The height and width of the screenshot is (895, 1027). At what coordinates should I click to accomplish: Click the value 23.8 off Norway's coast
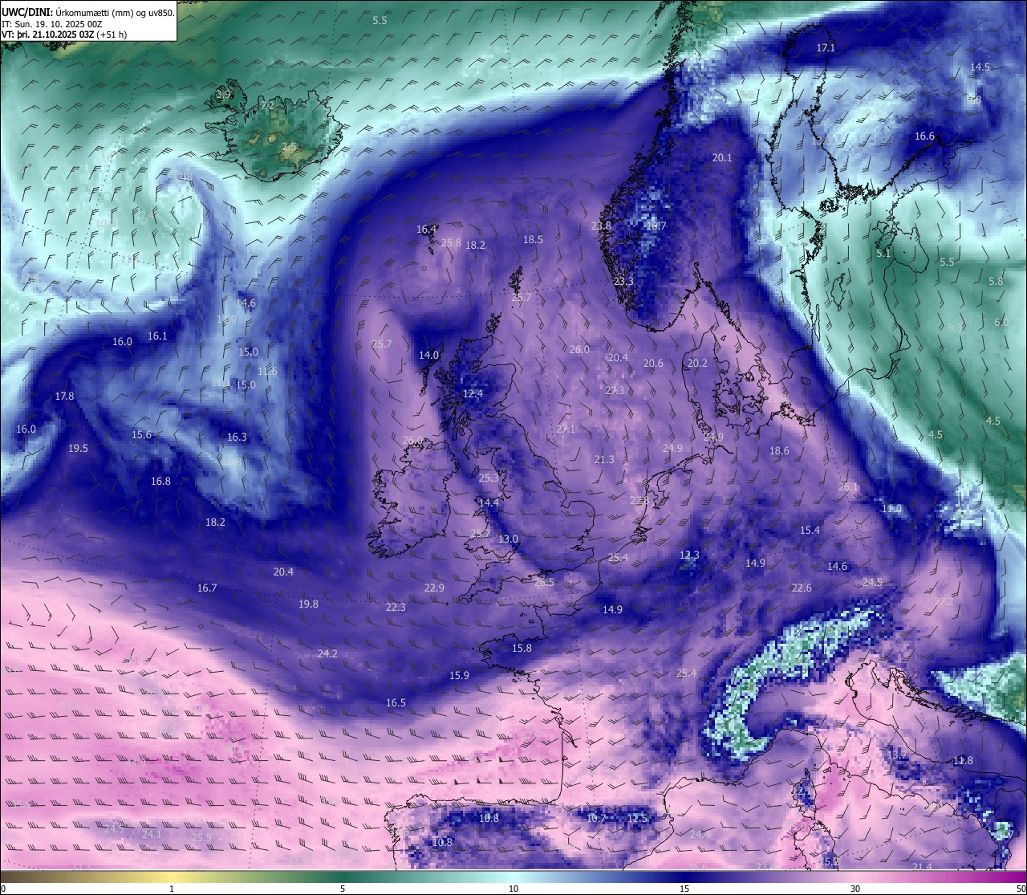tap(601, 226)
